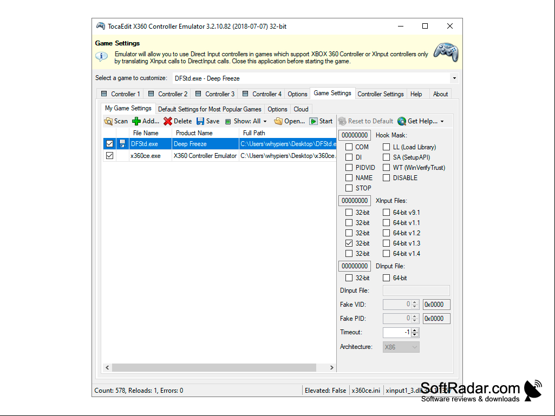Enable the 64-bit v1.1 checkbox
555x416 pixels.
[x=387, y=222]
